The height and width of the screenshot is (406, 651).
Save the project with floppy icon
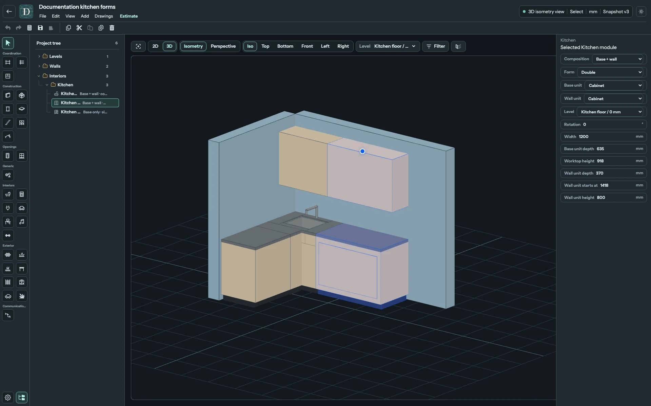(x=40, y=28)
